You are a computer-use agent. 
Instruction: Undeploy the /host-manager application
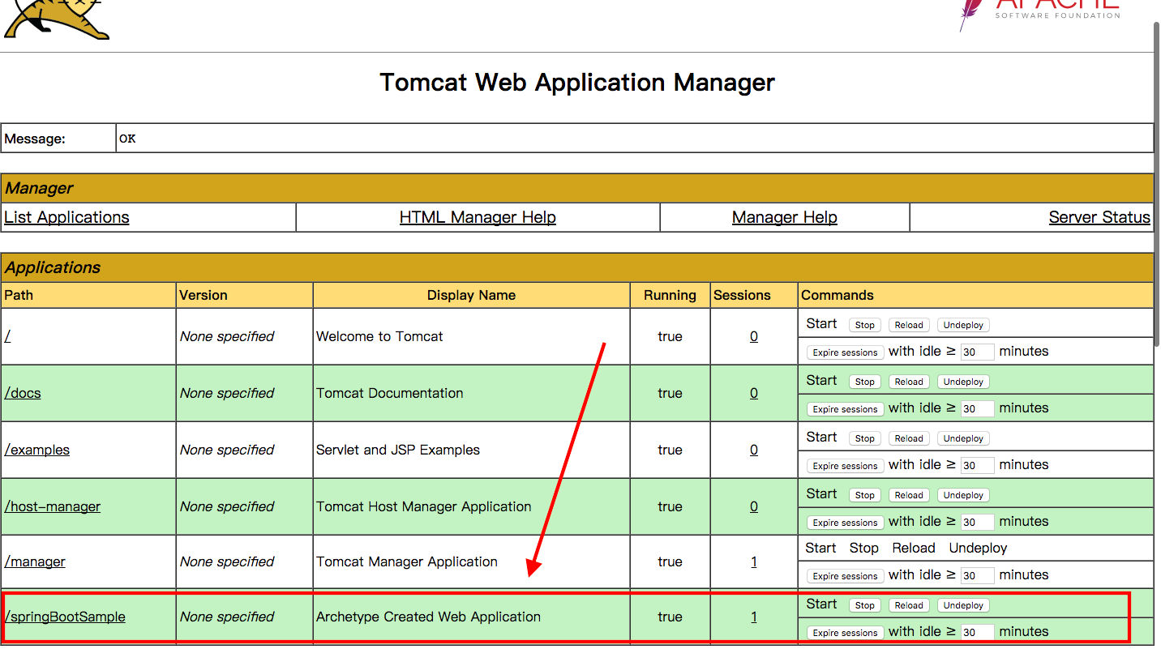tap(963, 495)
